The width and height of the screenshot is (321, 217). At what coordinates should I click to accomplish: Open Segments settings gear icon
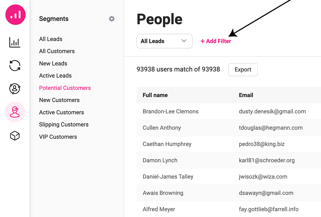(x=112, y=19)
